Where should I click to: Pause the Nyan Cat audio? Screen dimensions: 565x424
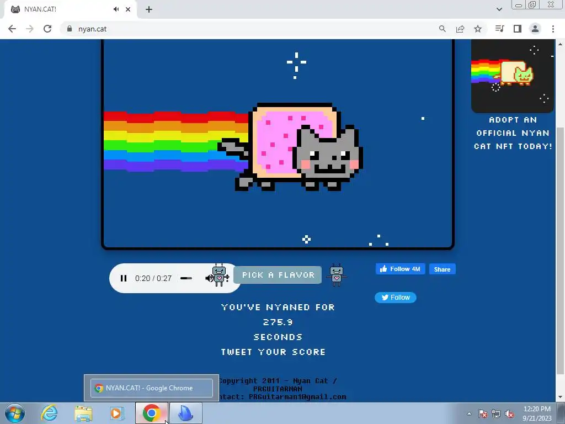[x=124, y=278]
